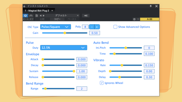The width and height of the screenshot is (182, 102).
Task: Click the Gain slider handle
Action: point(65,33)
